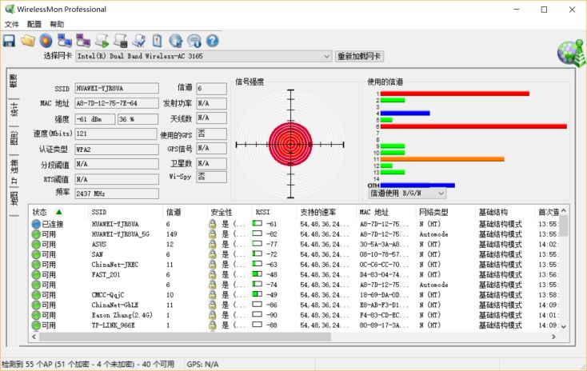Image resolution: width=587 pixels, height=371 pixels.
Task: Switch to the 图形 vertical tab
Action: tap(14, 138)
